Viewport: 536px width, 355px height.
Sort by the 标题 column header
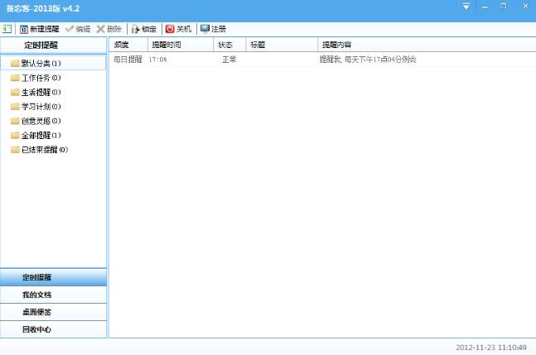coord(282,45)
